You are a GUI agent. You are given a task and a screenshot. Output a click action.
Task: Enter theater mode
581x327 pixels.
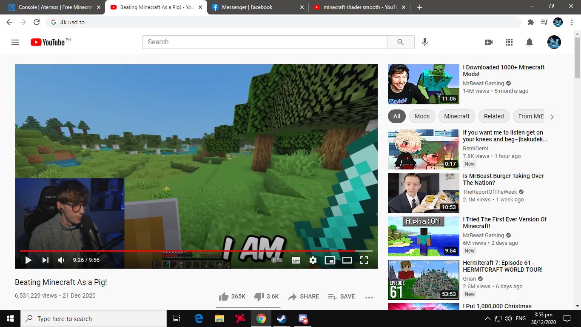(347, 260)
